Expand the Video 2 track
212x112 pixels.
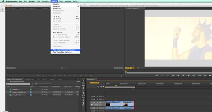coord(98,99)
